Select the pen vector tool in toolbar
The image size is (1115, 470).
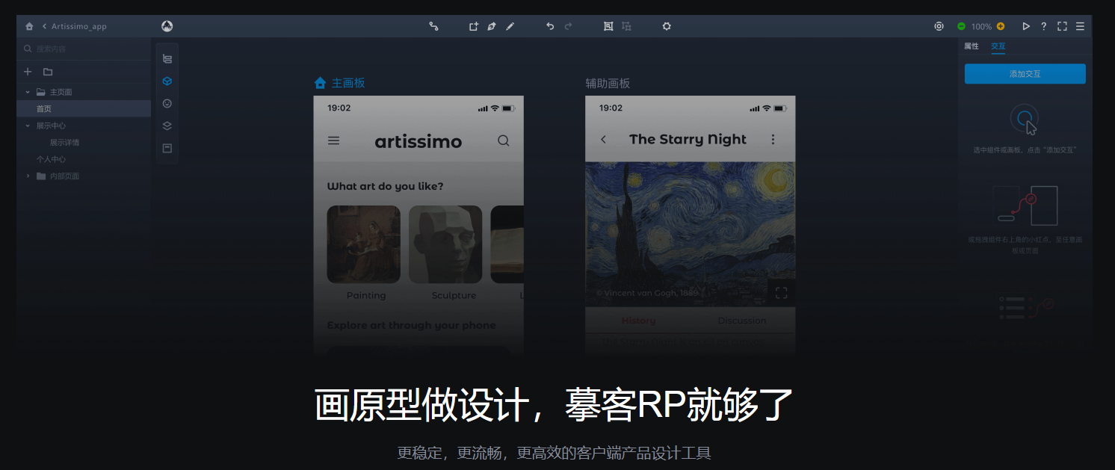pyautogui.click(x=492, y=26)
